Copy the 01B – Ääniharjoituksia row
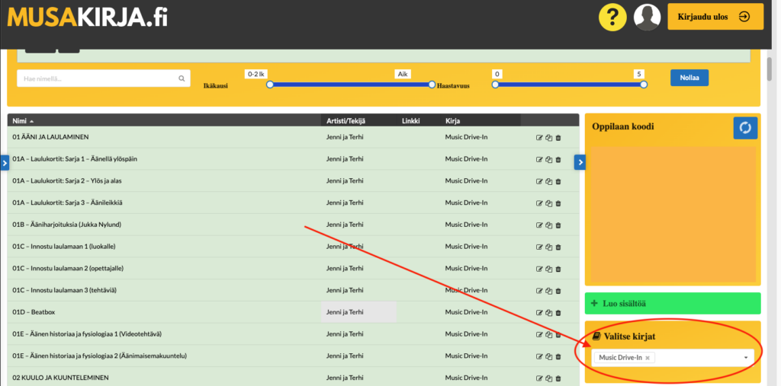Screen dimensions: 781x386 tap(549, 225)
